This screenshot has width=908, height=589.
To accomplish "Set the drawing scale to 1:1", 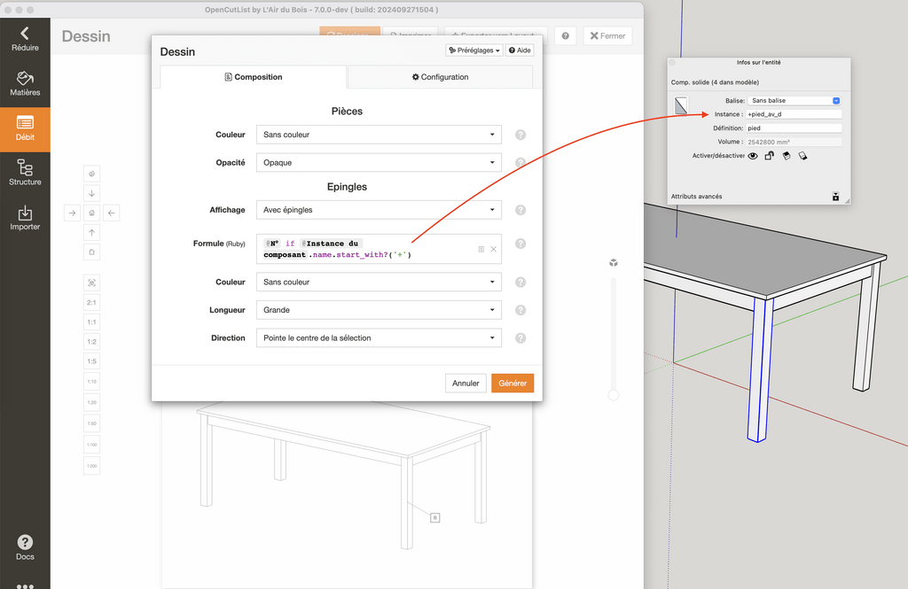I will pyautogui.click(x=91, y=322).
